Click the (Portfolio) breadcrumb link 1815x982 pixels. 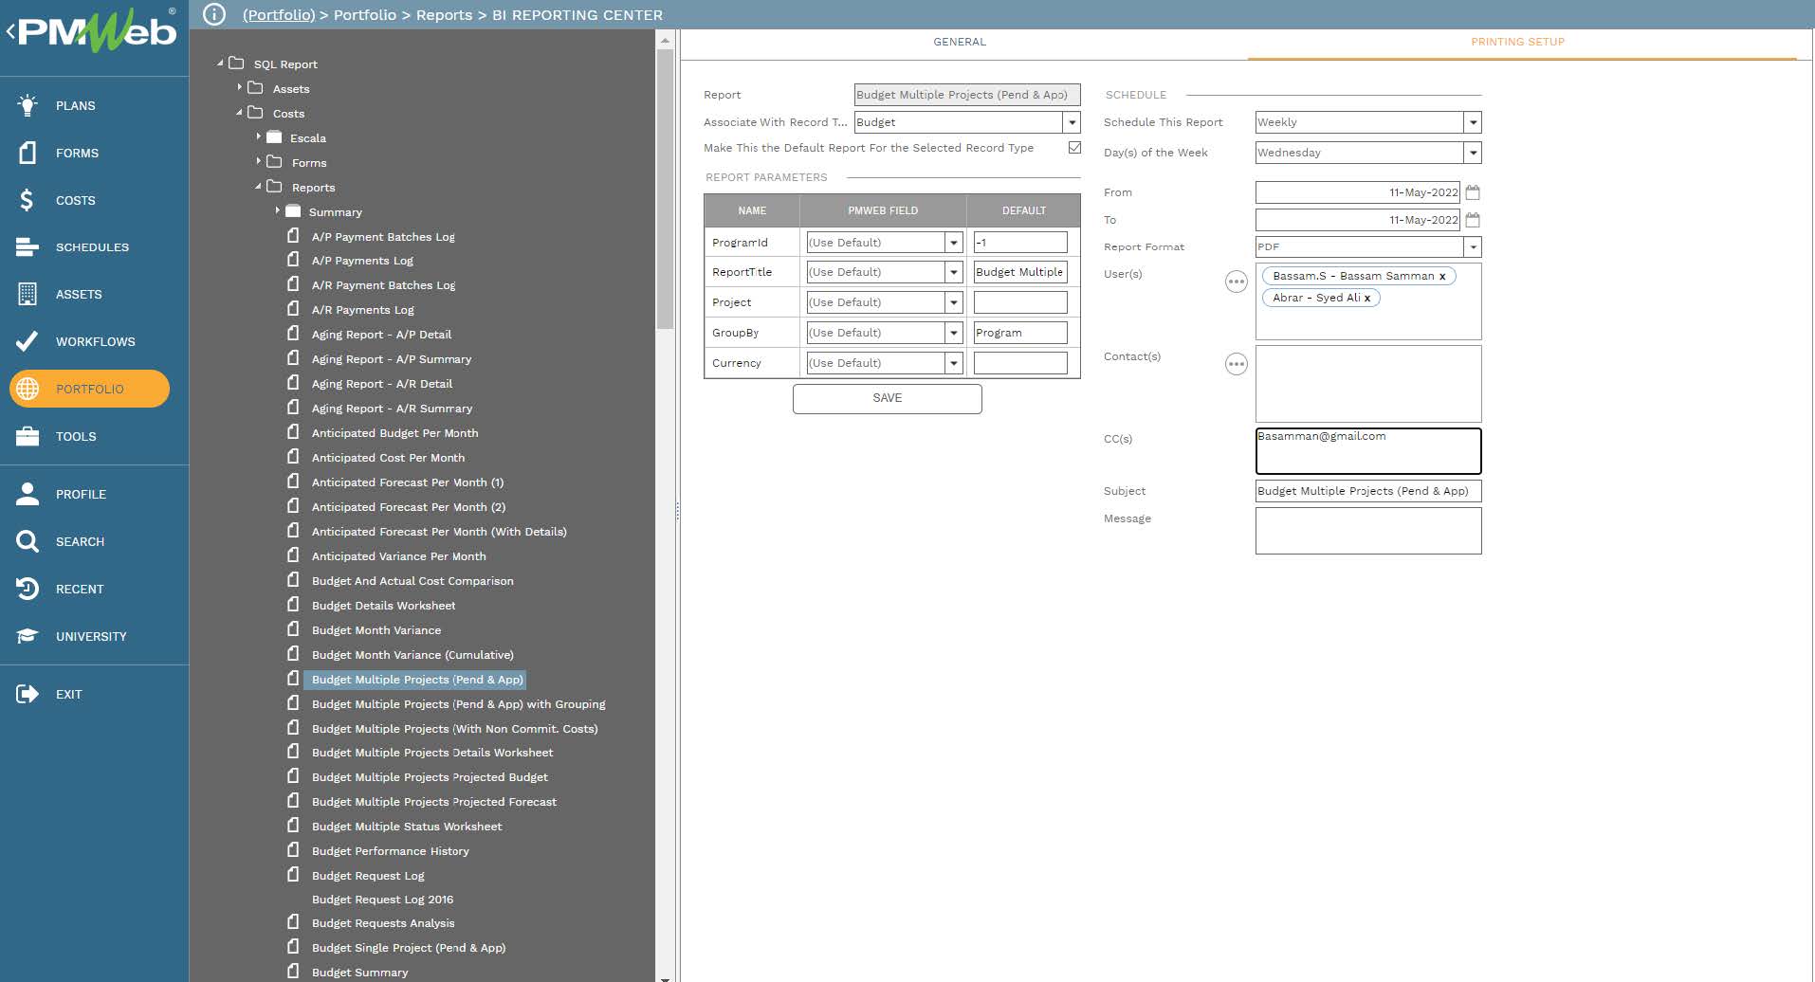[x=279, y=15]
